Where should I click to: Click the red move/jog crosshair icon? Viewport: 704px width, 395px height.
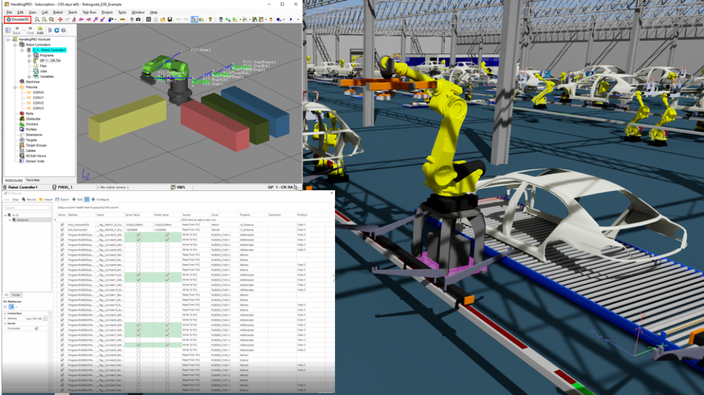(60, 20)
